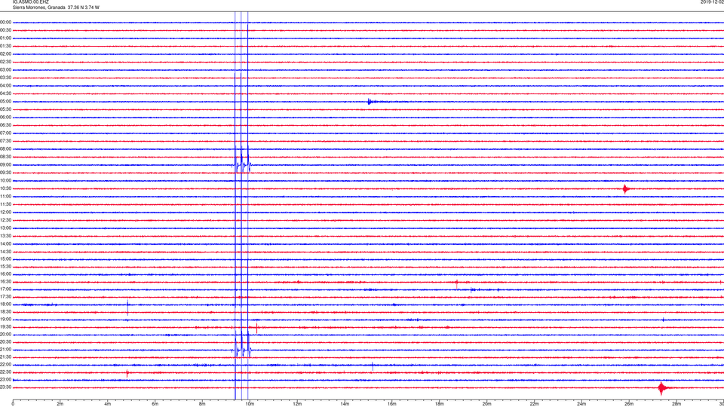Click the 10m tick on the minute axis
The image size is (724, 407).
[x=250, y=404]
